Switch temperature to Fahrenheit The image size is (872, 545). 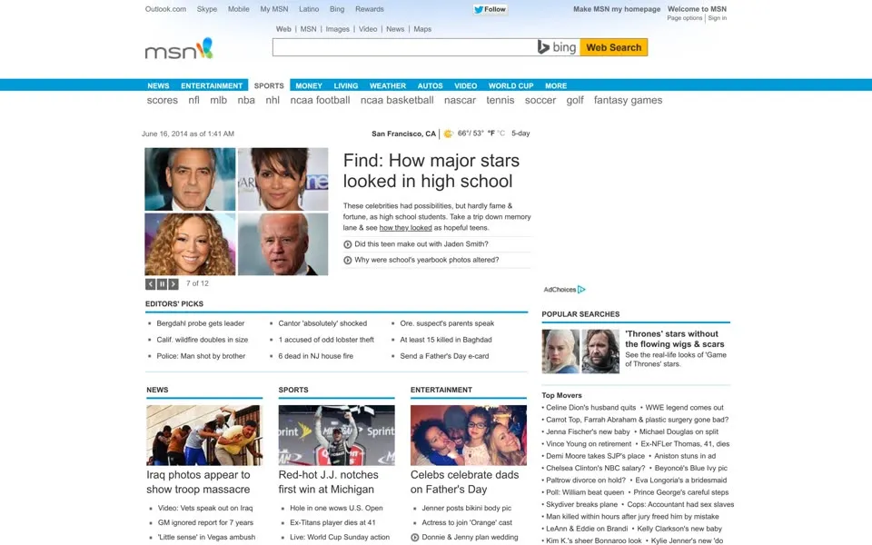[x=491, y=134]
